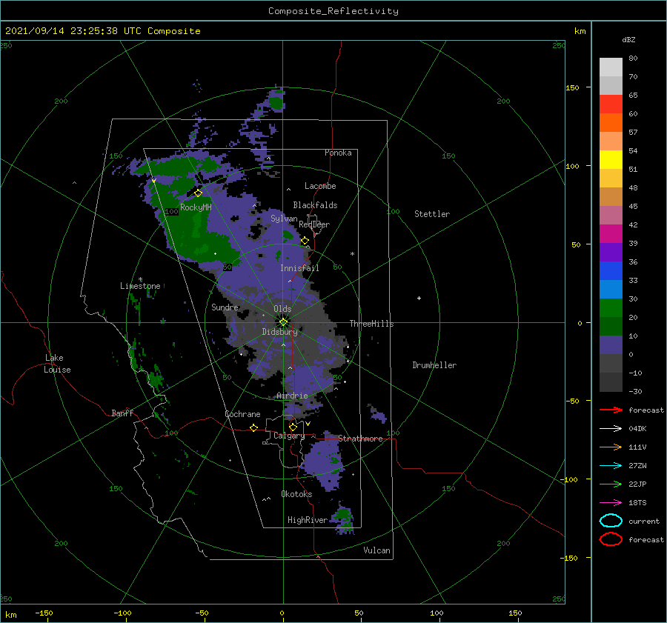
Task: Click the Sundre town label
Action: [x=225, y=307]
